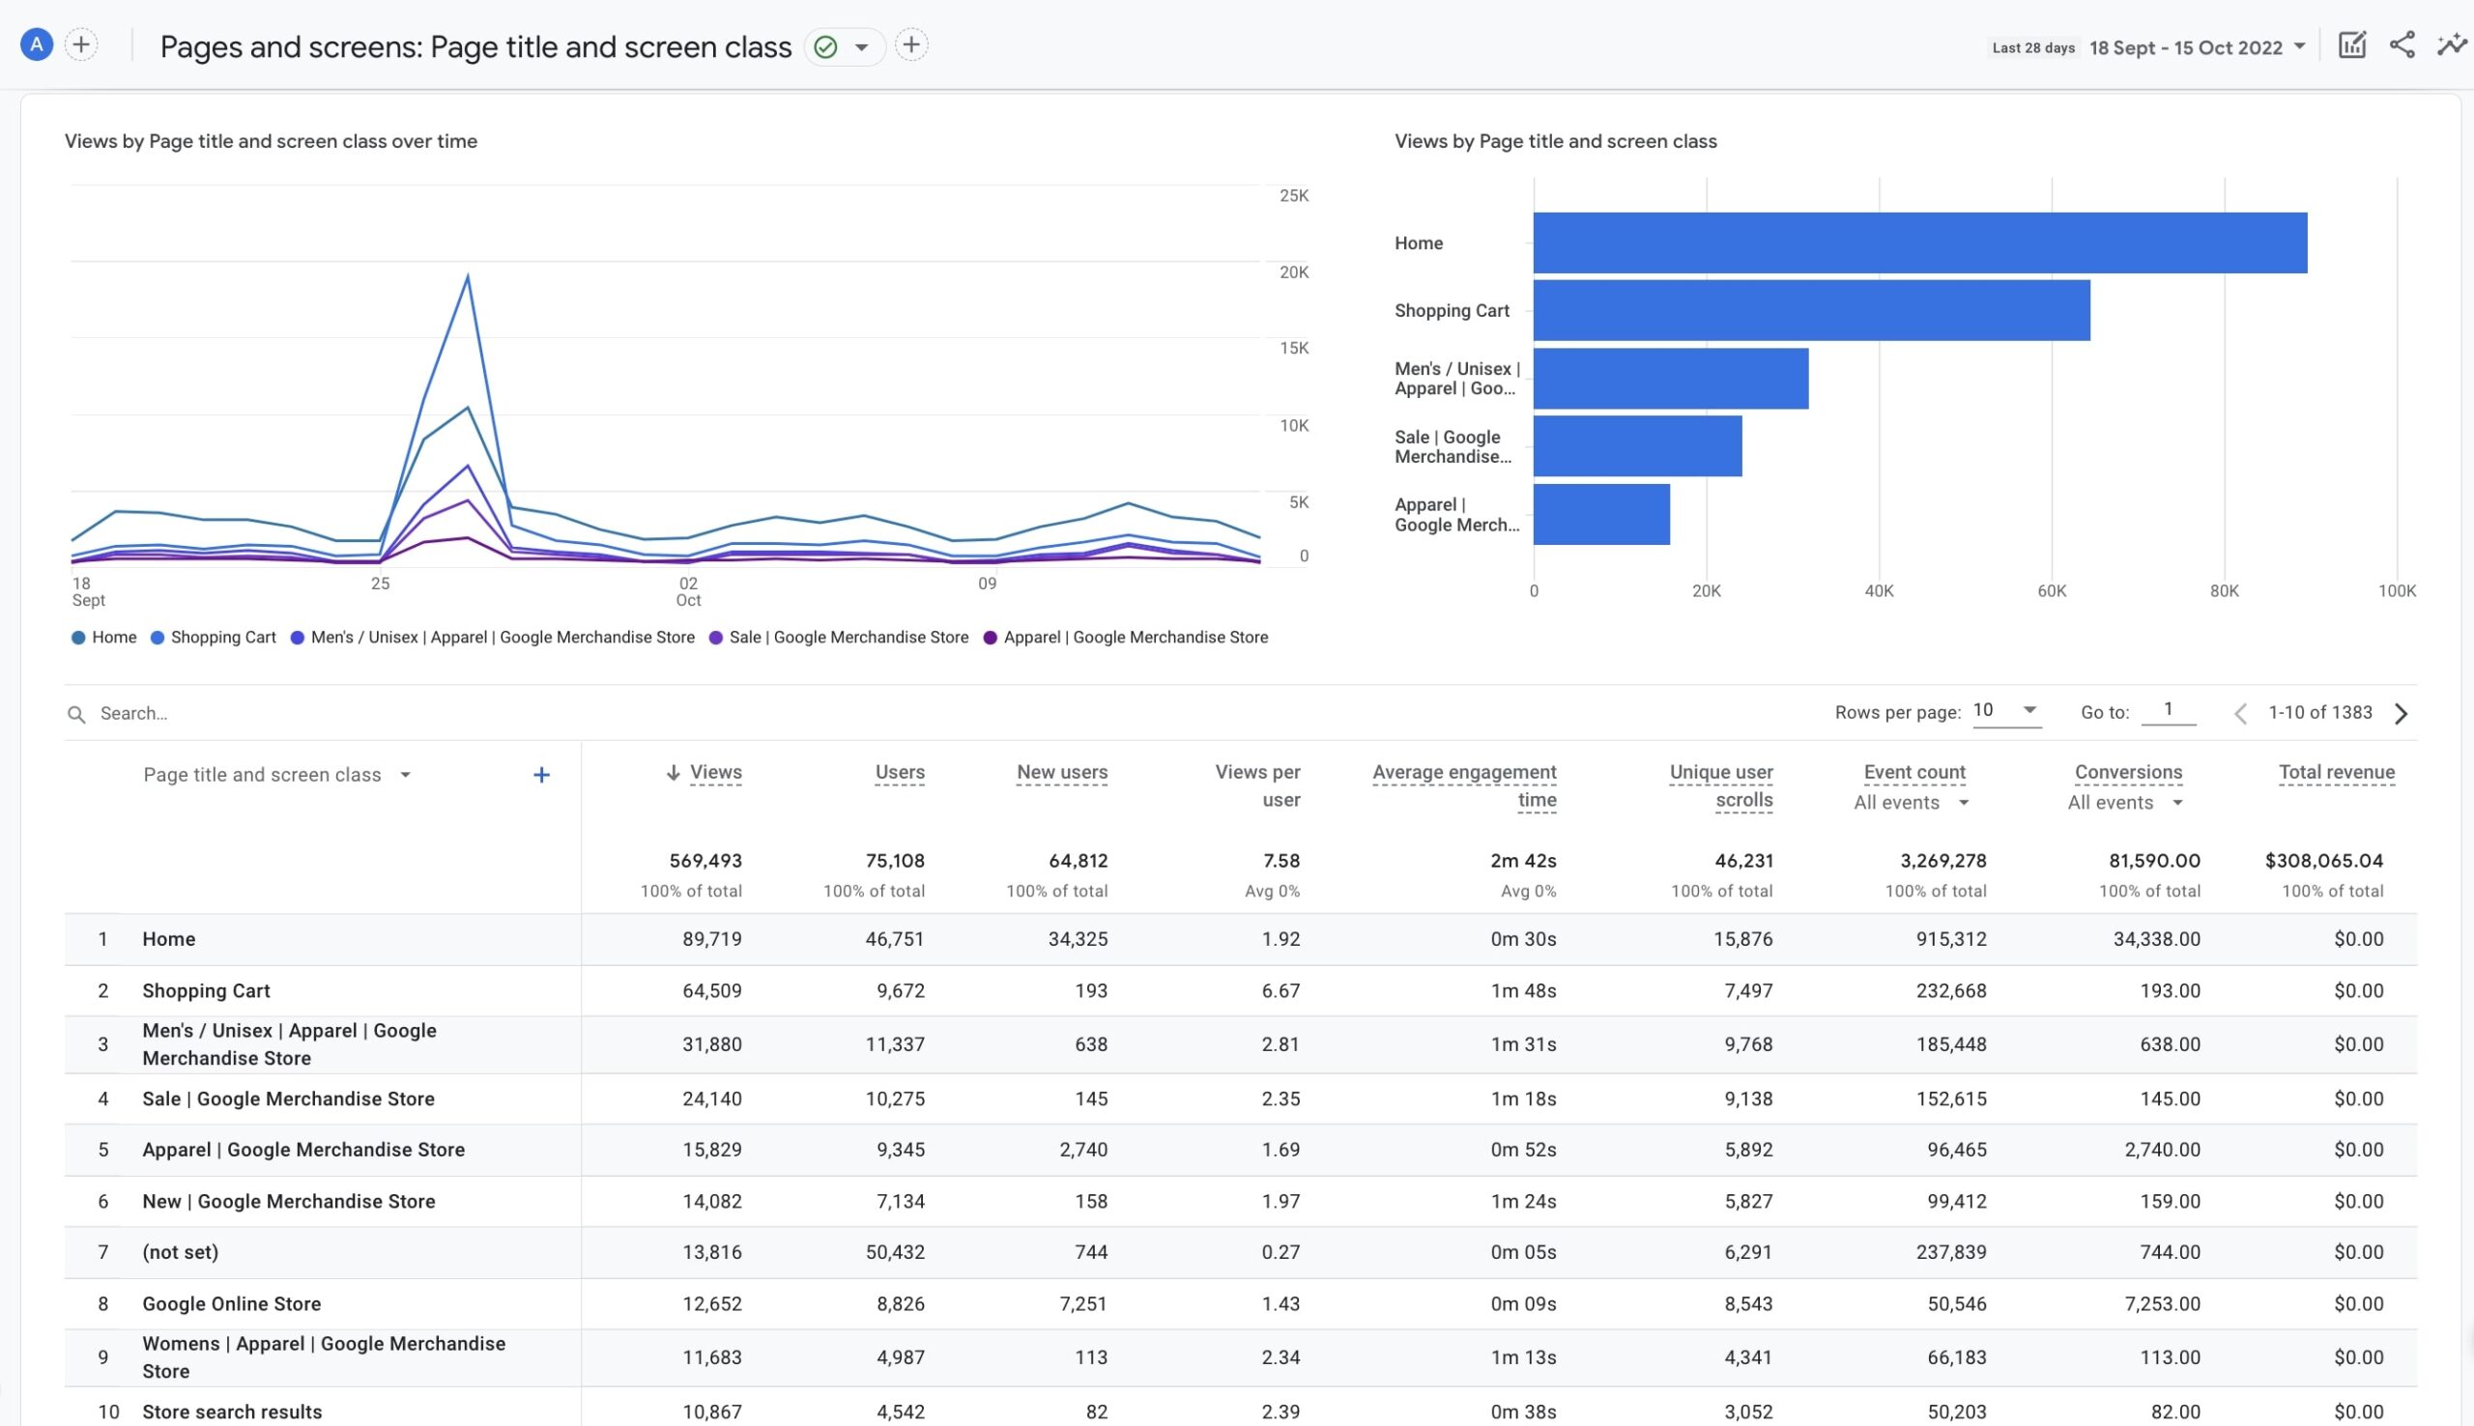Viewport: 2474px width, 1426px height.
Task: Click the search icon above the table
Action: (x=76, y=713)
